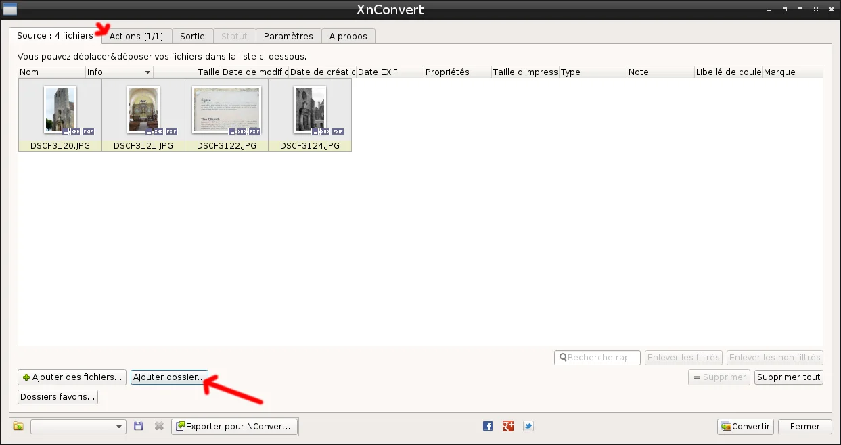This screenshot has width=841, height=445.
Task: Open the Paramètres tab
Action: tap(288, 37)
